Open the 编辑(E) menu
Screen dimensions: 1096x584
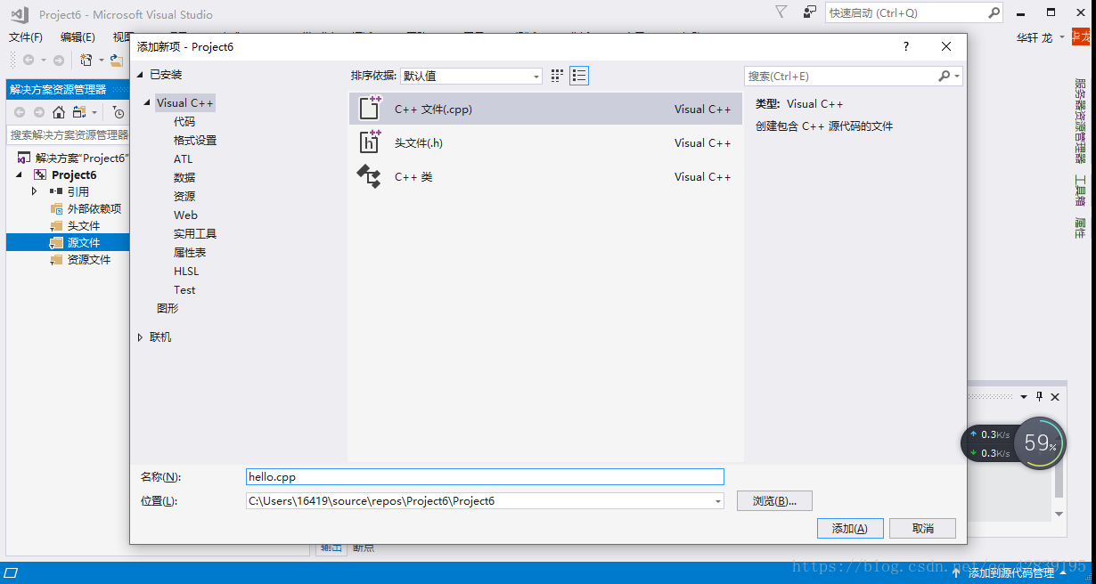click(78, 37)
